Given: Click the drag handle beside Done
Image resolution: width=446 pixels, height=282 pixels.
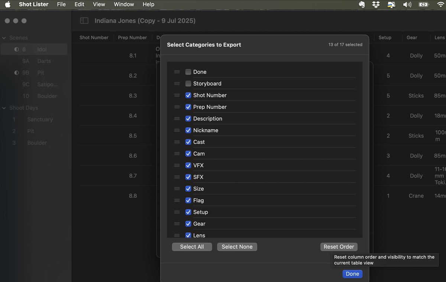Looking at the screenshot, I should (x=177, y=72).
